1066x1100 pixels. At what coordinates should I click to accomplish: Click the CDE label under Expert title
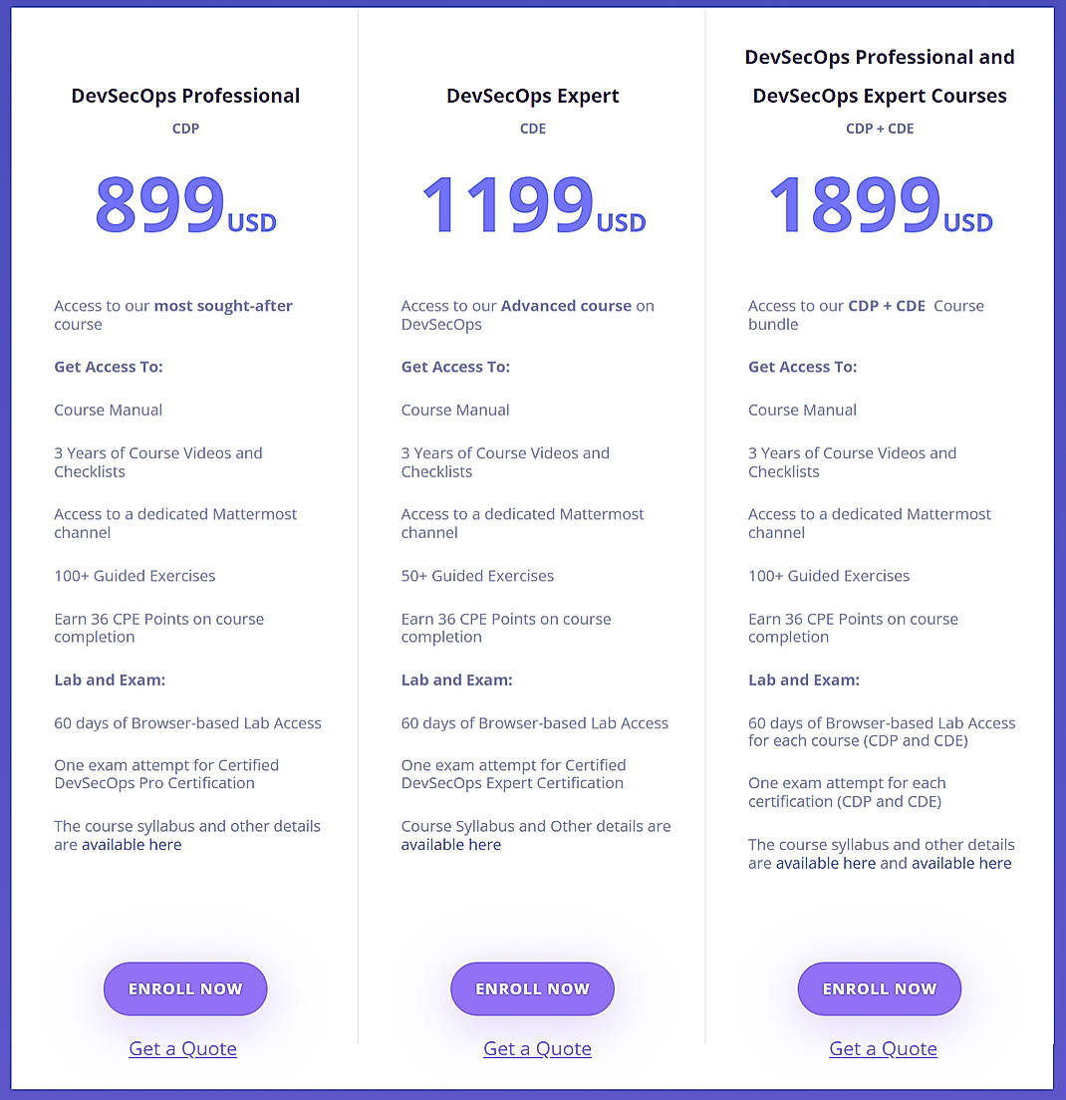click(x=532, y=129)
